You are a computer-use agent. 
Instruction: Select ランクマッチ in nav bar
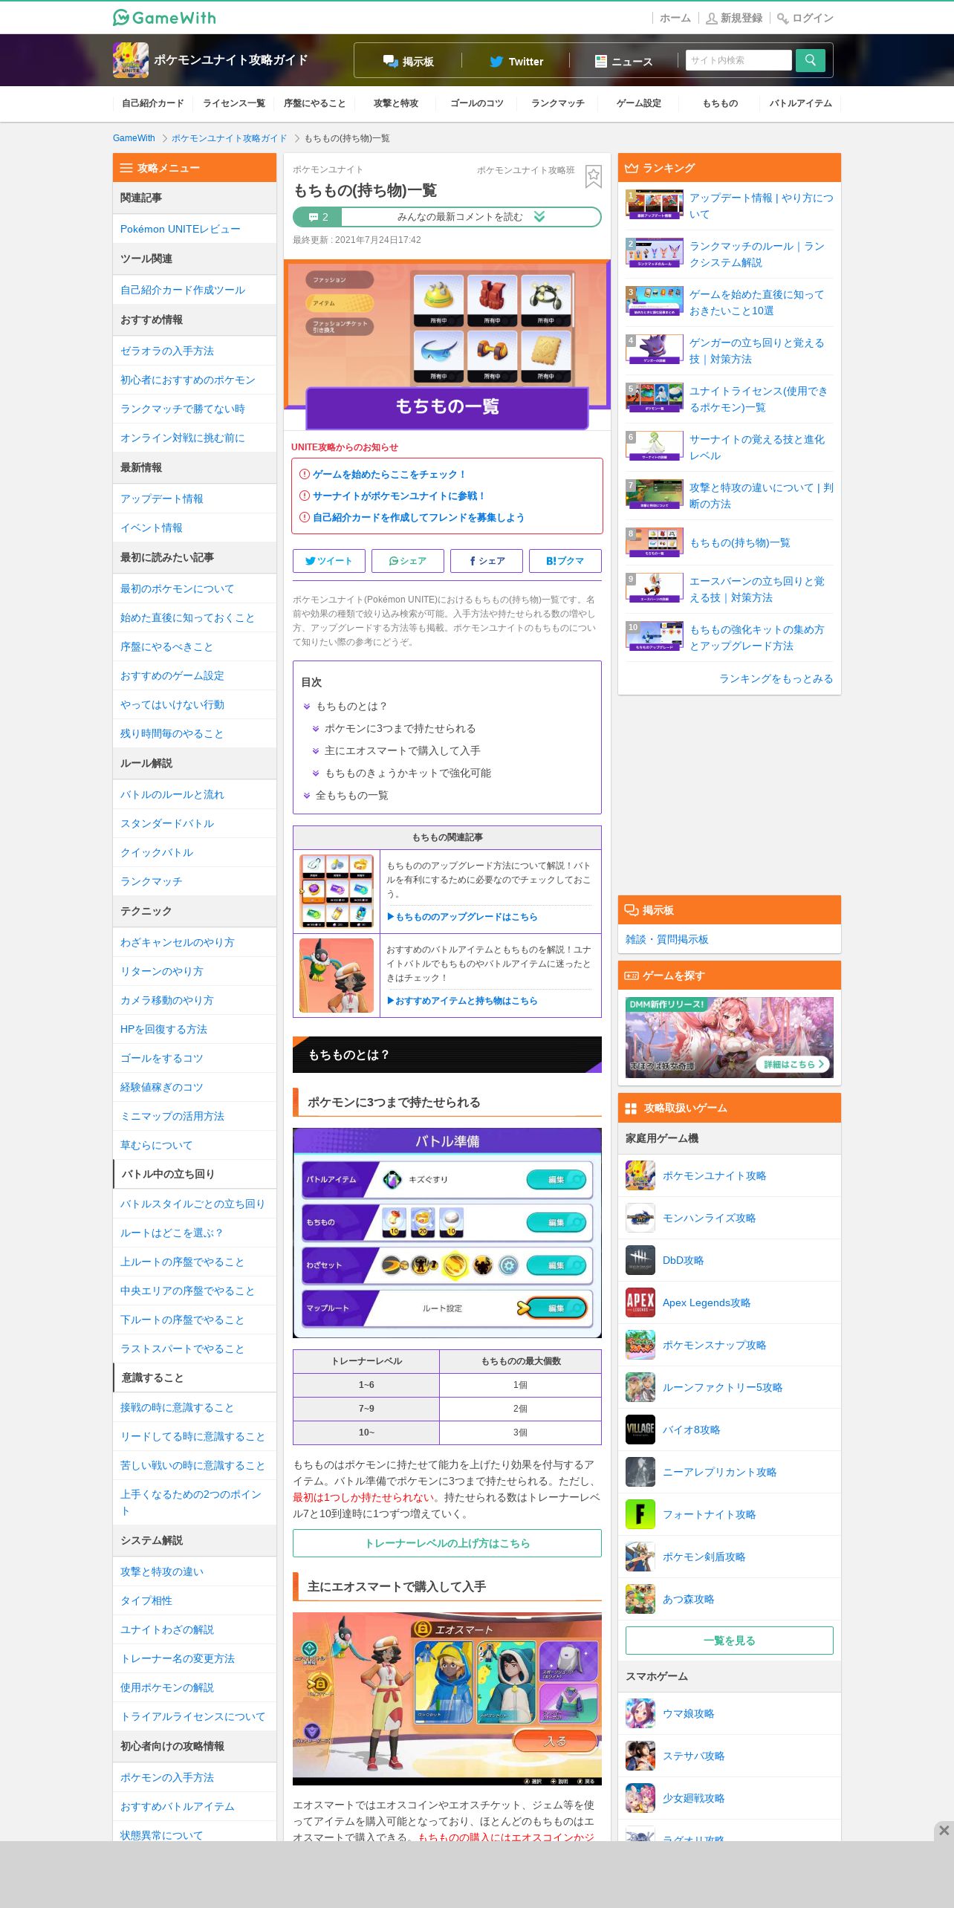pos(558,103)
